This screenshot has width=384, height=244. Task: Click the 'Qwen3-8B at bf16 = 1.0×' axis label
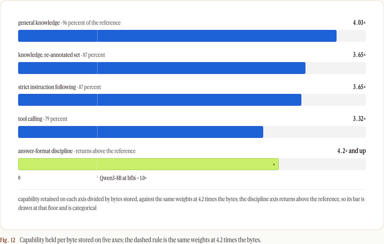click(x=123, y=178)
